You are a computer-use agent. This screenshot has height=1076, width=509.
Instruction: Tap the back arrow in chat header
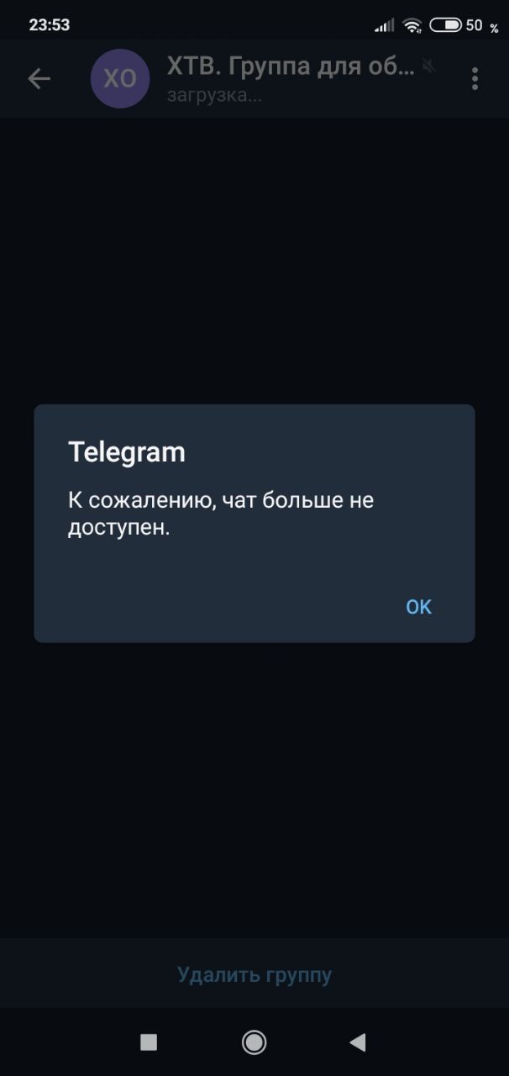click(39, 79)
